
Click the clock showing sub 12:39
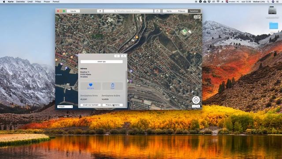(x=246, y=1)
